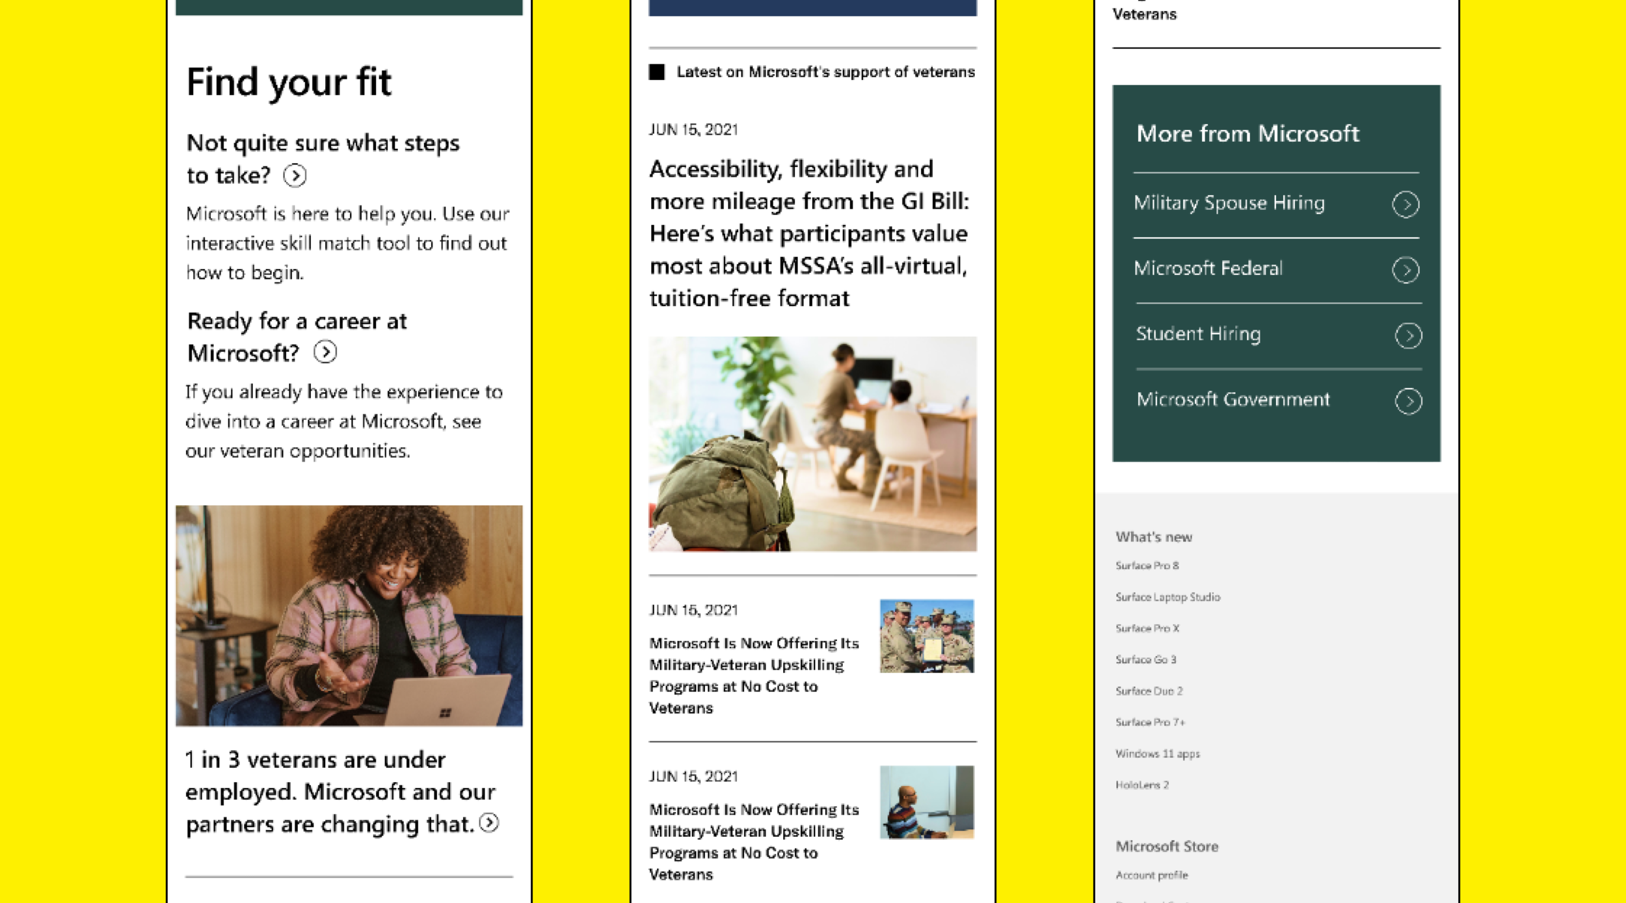Open the Surface Laptop Studio footer link
Screen dimensions: 1626x903
pos(1167,597)
